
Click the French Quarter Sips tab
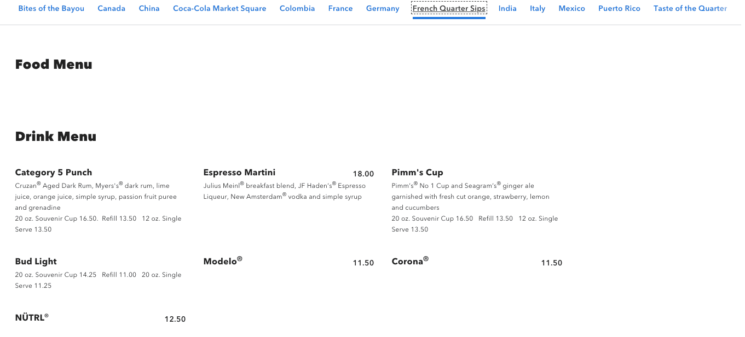tap(449, 9)
